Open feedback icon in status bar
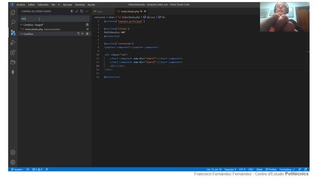Image resolution: width=317 pixels, height=178 pixels. 300,169
